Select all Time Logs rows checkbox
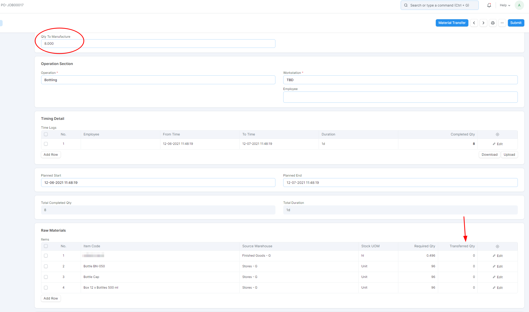This screenshot has height=312, width=529. click(x=46, y=134)
